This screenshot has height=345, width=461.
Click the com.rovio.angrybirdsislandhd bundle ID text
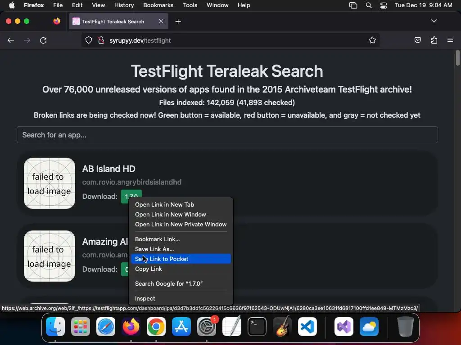tap(132, 182)
